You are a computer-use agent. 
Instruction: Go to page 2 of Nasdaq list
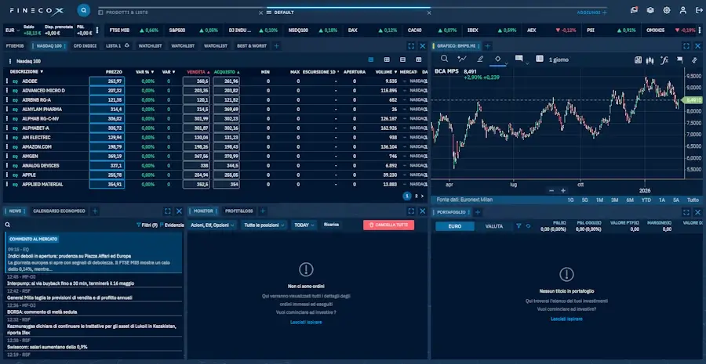point(416,196)
